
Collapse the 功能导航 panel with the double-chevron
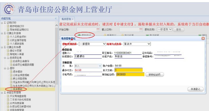pyautogui.click(x=56, y=19)
